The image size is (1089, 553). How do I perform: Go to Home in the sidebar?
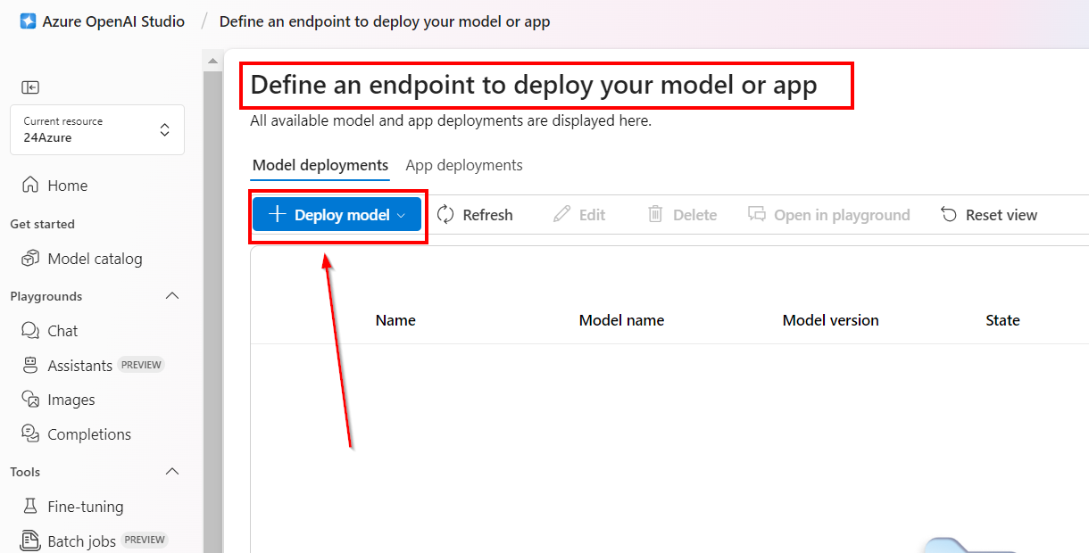(x=67, y=186)
